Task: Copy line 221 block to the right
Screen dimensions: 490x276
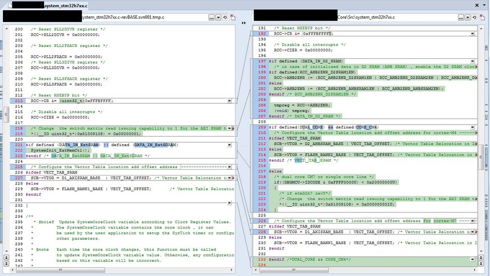Action: pos(230,145)
